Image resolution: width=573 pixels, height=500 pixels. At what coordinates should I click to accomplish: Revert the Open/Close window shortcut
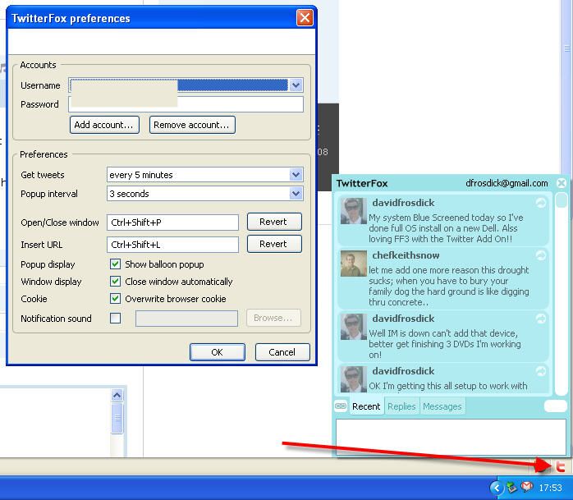[274, 222]
